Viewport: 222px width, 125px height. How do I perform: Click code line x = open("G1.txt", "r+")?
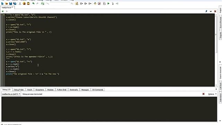tap(19, 62)
